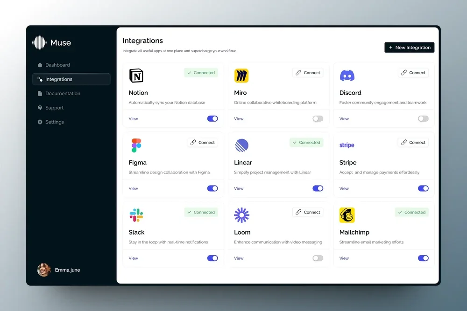Disable the Linear integration toggle
Screen dimensions: 467x311
pyautogui.click(x=318, y=188)
